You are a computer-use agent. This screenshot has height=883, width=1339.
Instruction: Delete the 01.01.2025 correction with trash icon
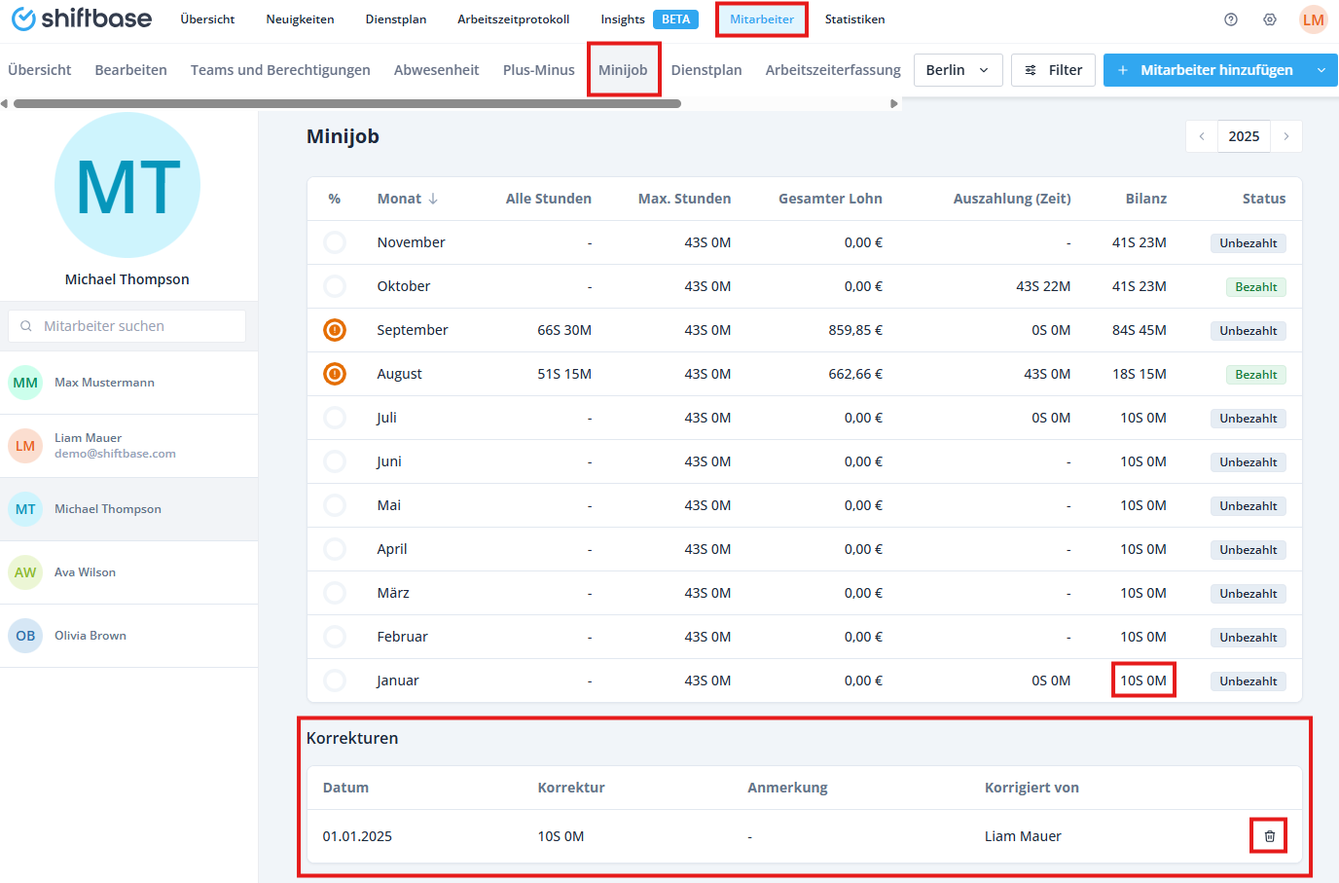pyautogui.click(x=1269, y=836)
